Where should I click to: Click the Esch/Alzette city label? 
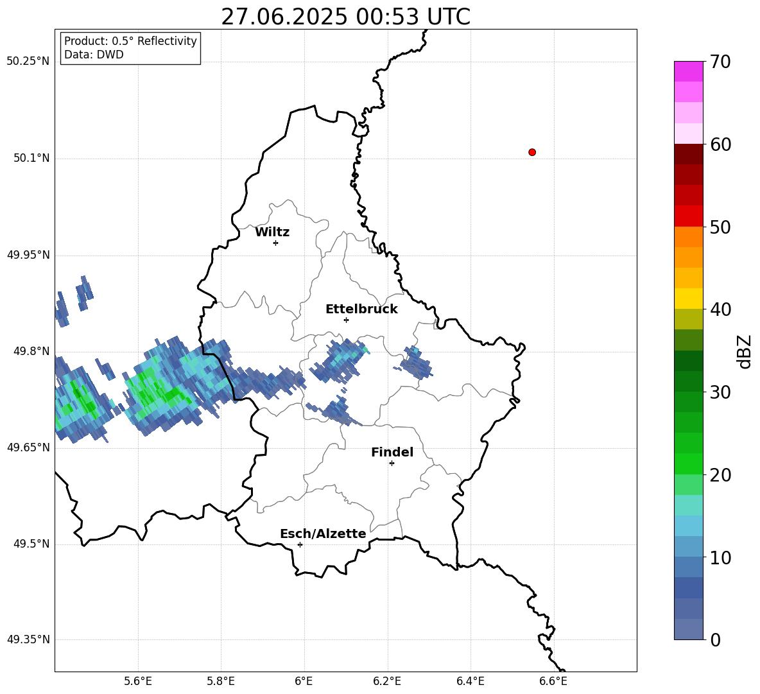[323, 534]
